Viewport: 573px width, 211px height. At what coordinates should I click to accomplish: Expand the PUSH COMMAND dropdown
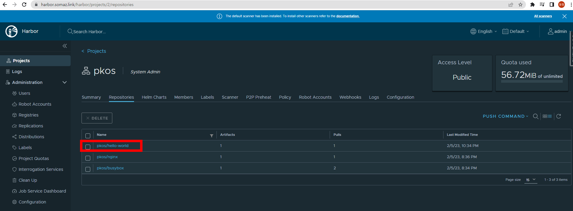point(506,116)
